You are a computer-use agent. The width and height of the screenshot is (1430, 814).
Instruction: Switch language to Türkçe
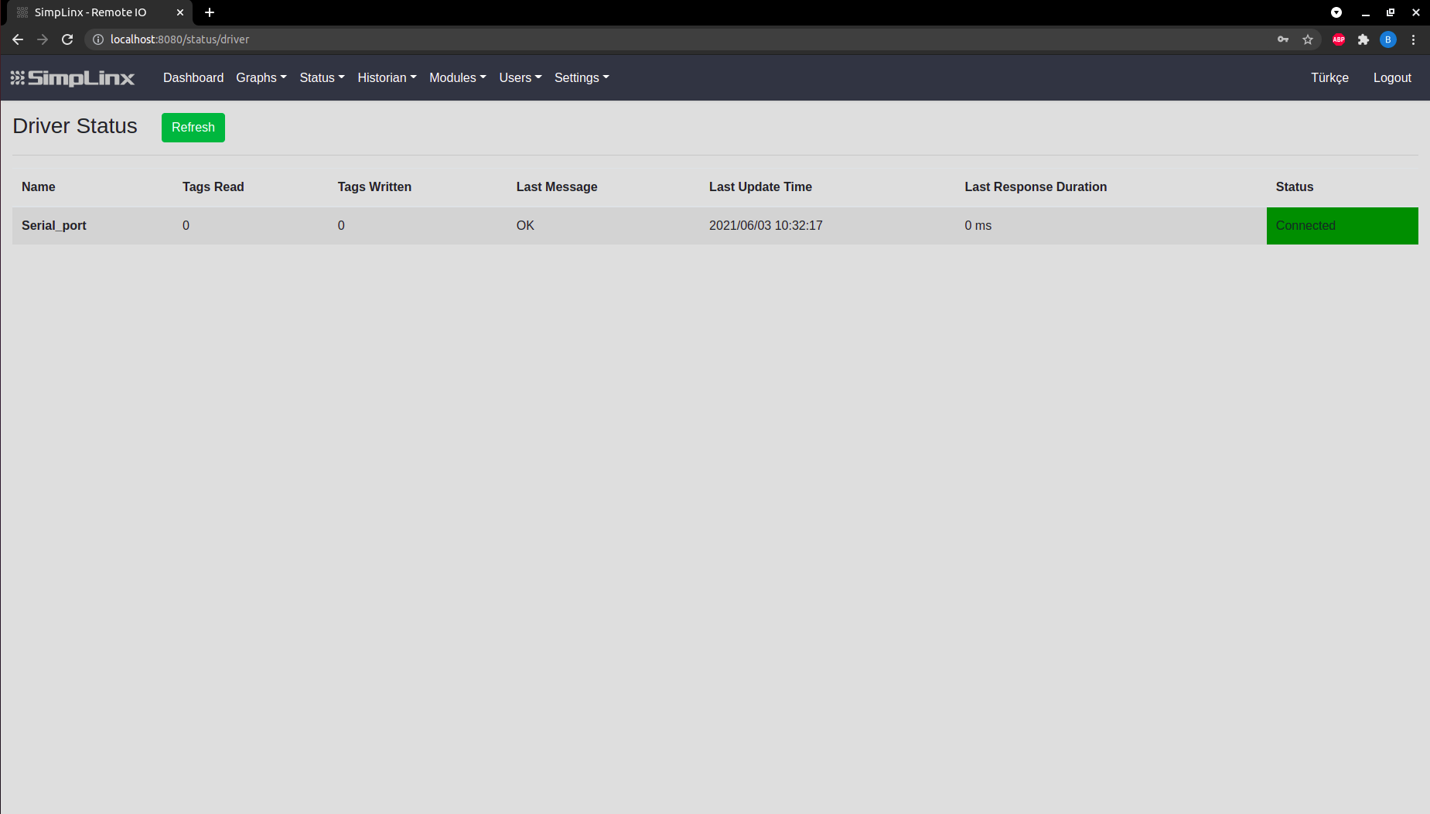point(1329,78)
